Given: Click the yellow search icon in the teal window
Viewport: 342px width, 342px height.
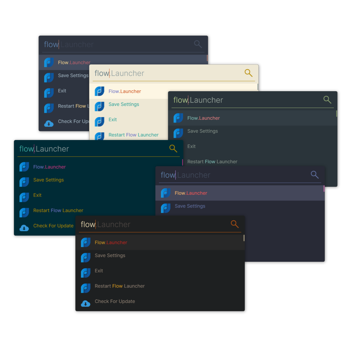Looking at the screenshot, I should [x=173, y=149].
